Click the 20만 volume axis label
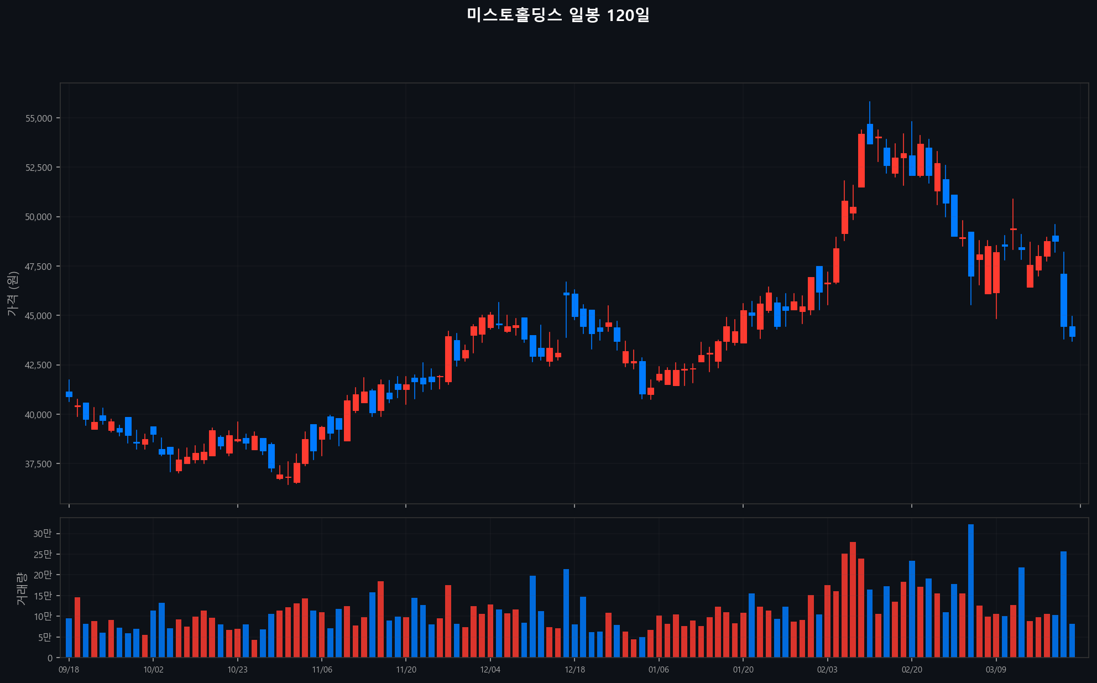Image resolution: width=1097 pixels, height=683 pixels. pos(42,575)
